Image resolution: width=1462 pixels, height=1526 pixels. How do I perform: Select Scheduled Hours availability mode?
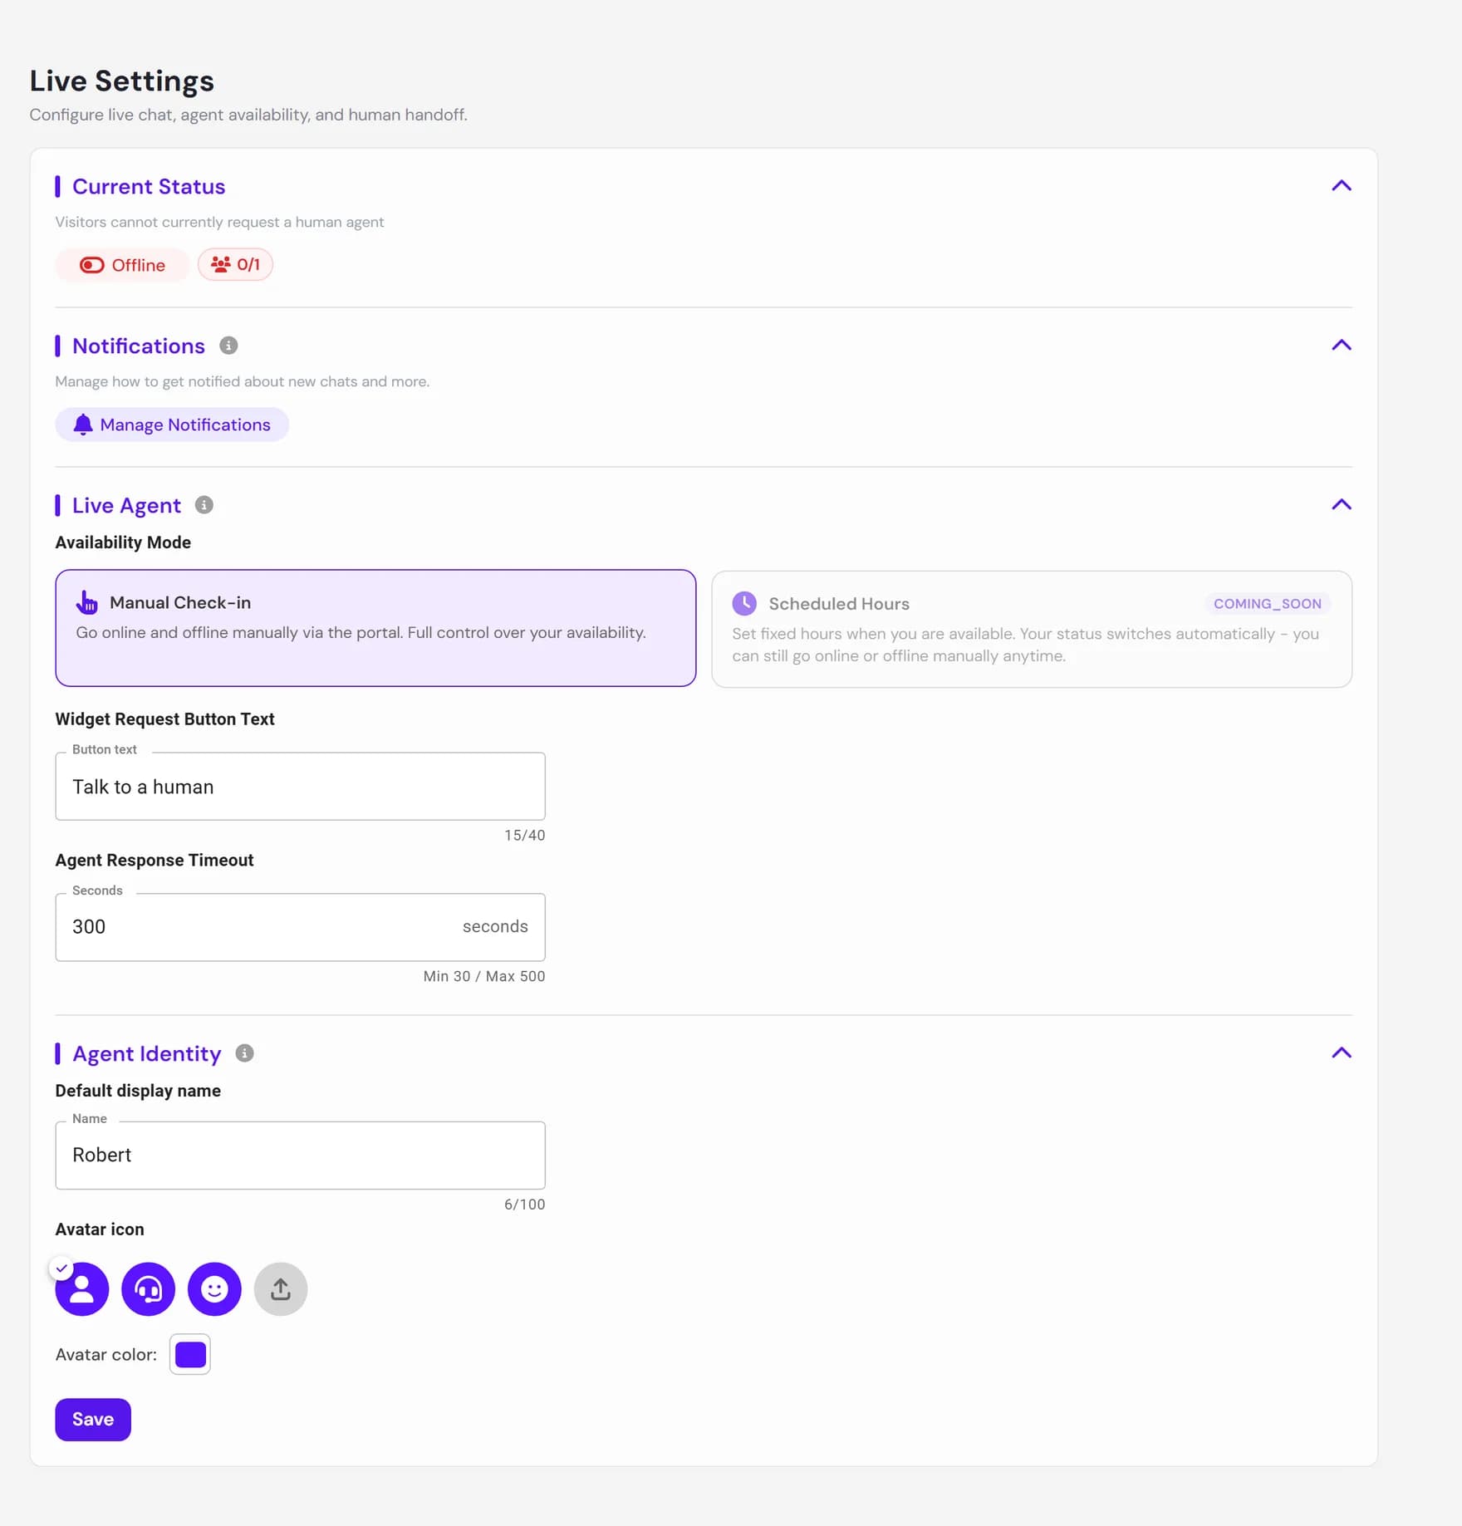pyautogui.click(x=1032, y=629)
